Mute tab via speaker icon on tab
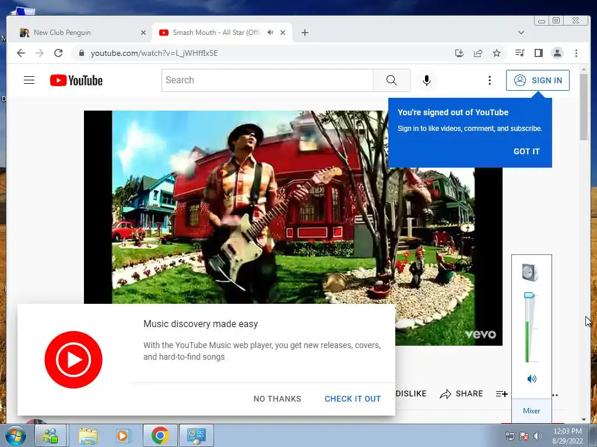This screenshot has height=447, width=597. point(271,33)
